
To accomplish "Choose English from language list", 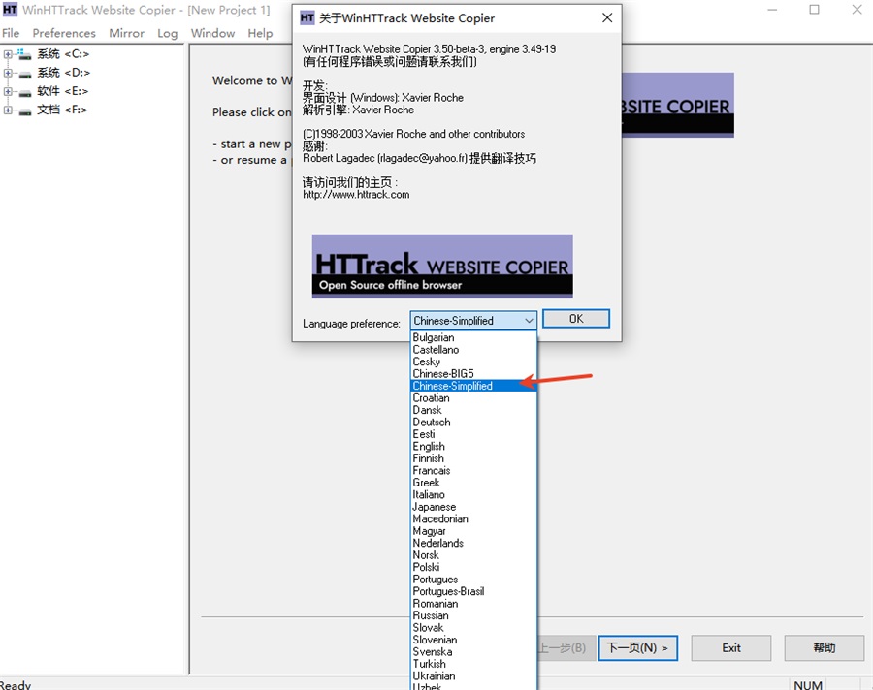I will [x=473, y=447].
